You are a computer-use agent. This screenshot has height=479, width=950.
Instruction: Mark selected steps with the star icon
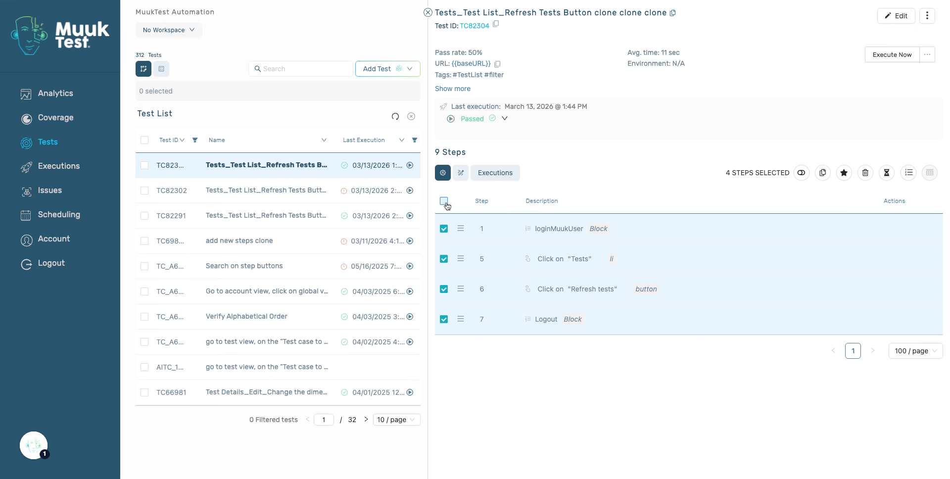coord(844,173)
